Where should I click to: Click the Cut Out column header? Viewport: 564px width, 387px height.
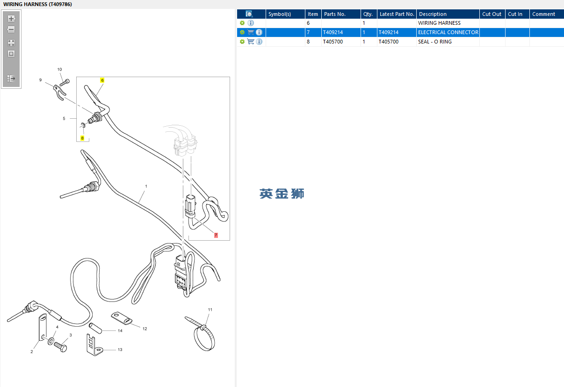point(492,14)
